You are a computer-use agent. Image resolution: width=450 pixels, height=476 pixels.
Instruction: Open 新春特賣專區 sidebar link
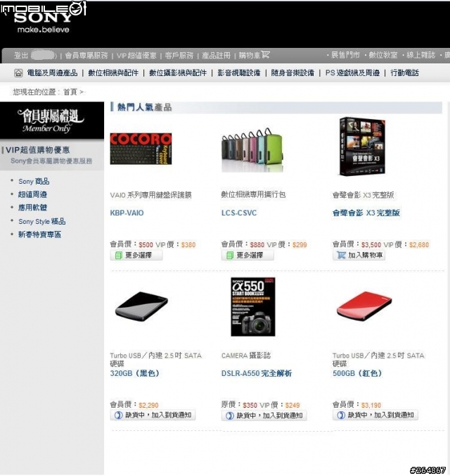tap(39, 234)
